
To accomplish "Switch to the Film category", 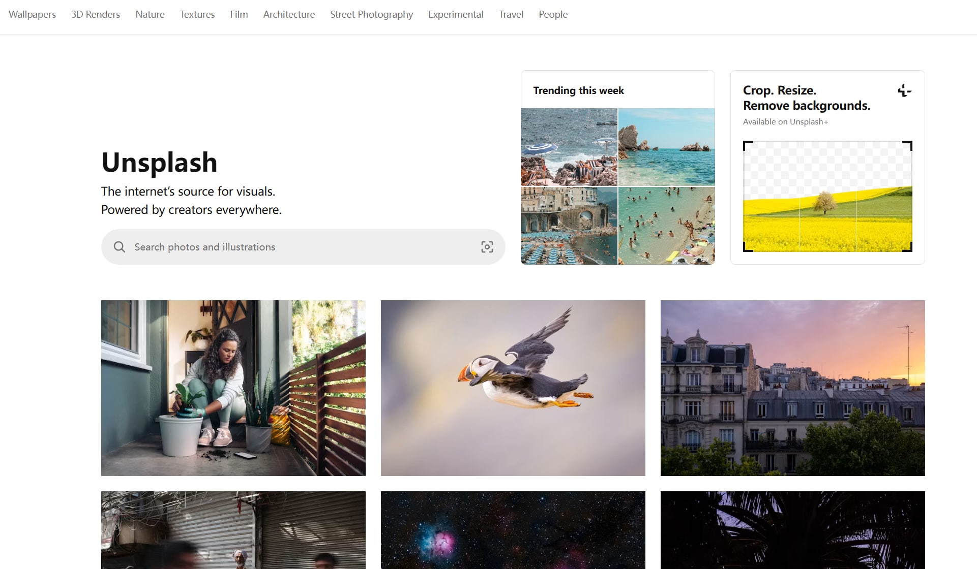I will [239, 14].
